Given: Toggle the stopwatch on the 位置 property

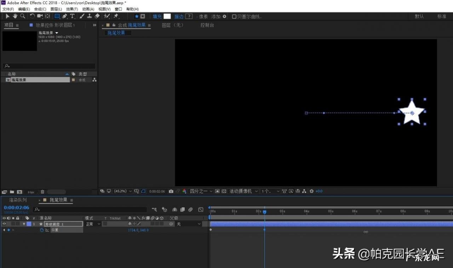Looking at the screenshot, I should 42,229.
